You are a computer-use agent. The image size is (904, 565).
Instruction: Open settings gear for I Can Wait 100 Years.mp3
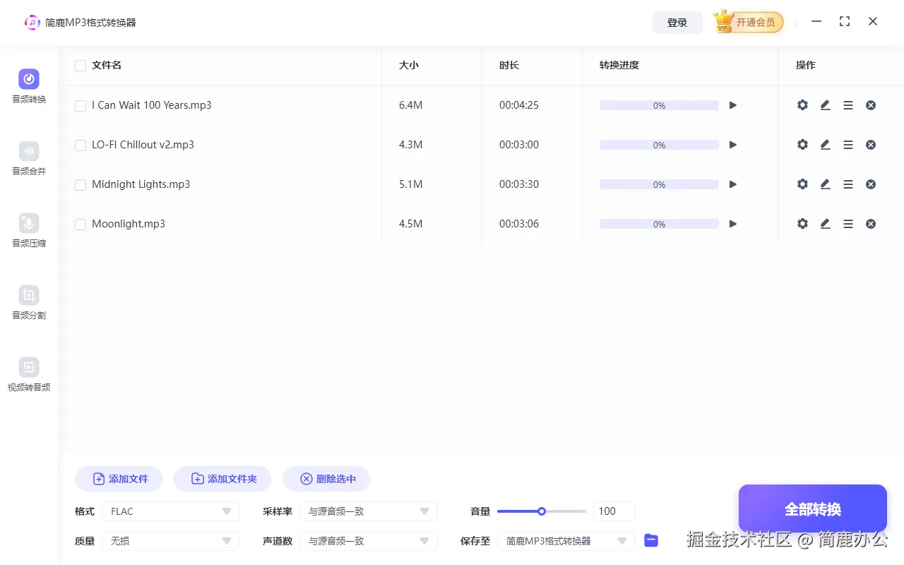[x=802, y=105]
